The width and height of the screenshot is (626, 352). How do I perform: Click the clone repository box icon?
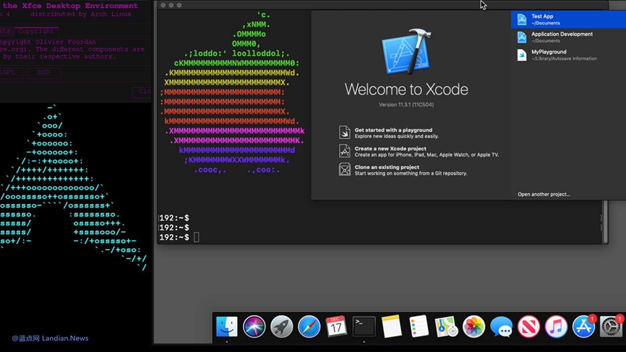pos(345,170)
